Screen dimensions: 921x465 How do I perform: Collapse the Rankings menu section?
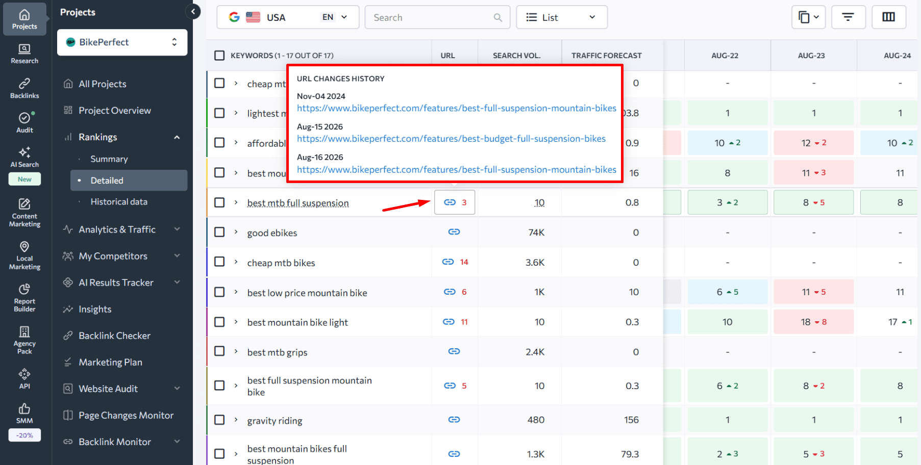click(x=177, y=137)
